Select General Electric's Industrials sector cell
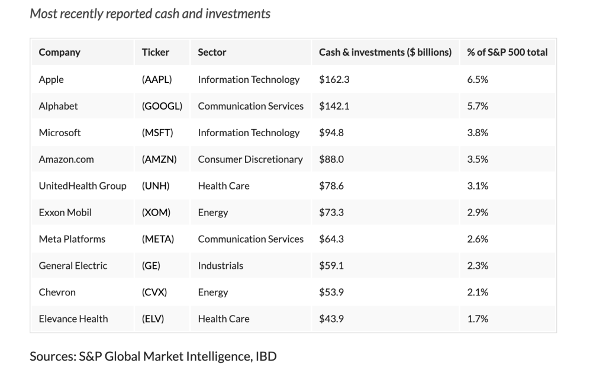Viewport: 606px width, 373px height. [220, 266]
